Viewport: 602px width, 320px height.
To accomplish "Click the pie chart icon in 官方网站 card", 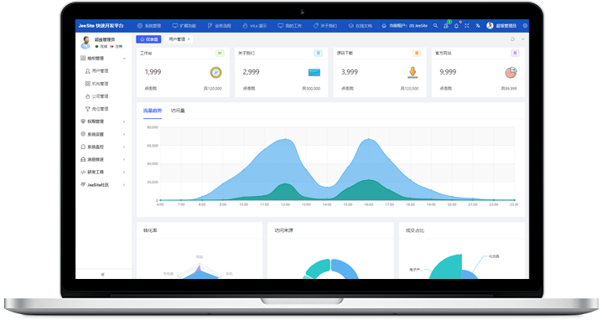I will (x=511, y=72).
